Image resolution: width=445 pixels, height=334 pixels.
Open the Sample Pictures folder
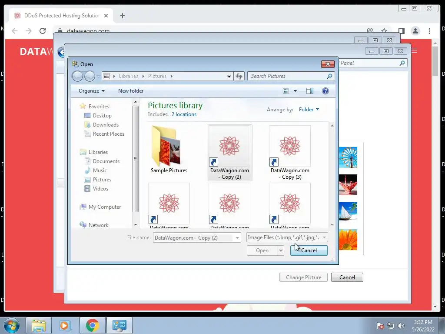click(169, 150)
